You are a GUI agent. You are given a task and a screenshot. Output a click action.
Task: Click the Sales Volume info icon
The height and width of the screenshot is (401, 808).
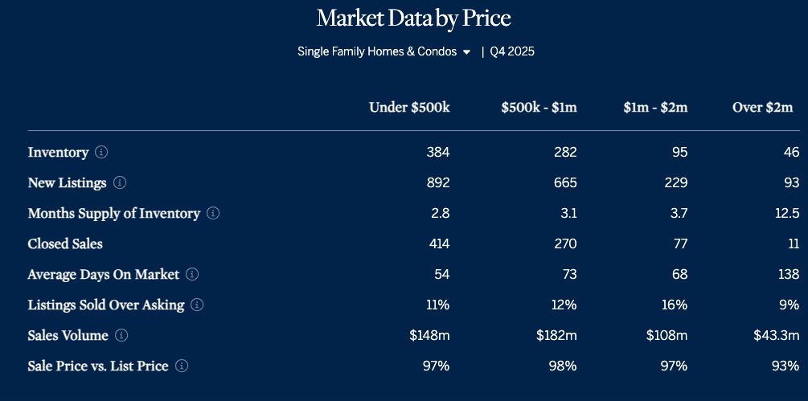[x=121, y=335]
